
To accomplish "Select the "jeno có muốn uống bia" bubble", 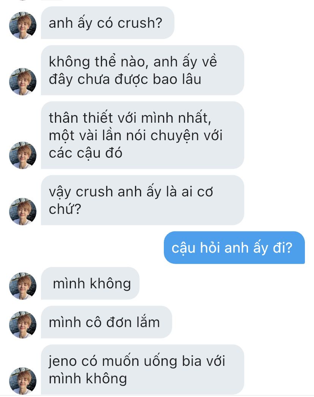I will [x=142, y=369].
